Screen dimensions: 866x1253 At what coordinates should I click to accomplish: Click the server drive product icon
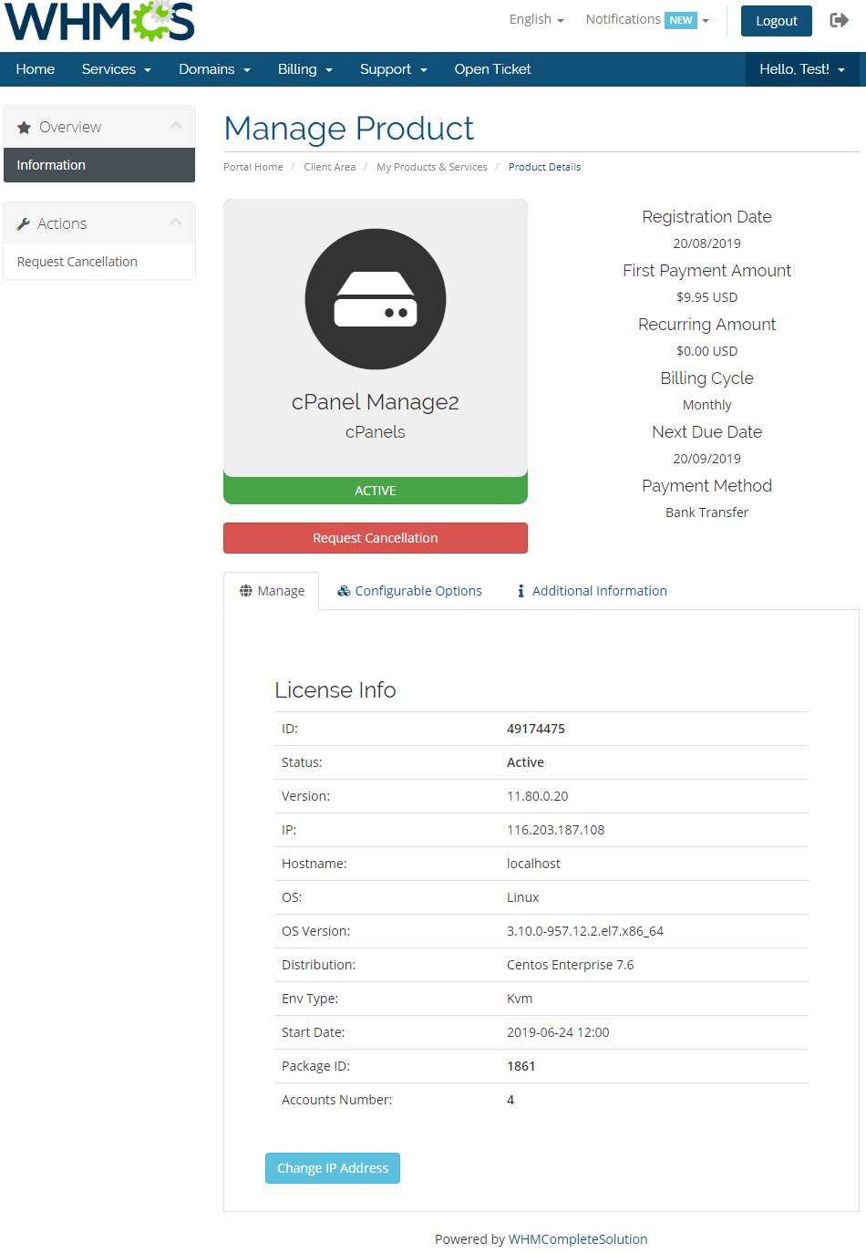[x=376, y=299]
